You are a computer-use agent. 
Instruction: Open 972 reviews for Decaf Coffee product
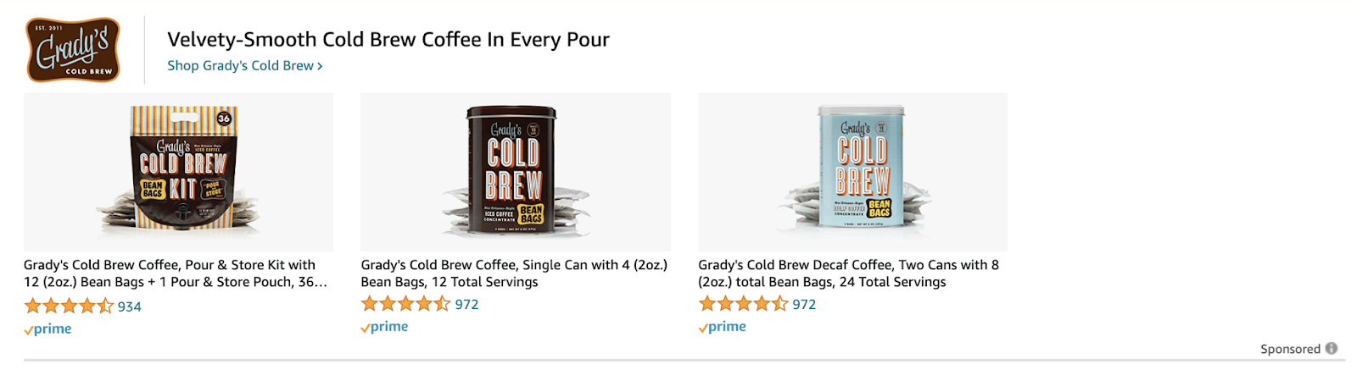[804, 304]
